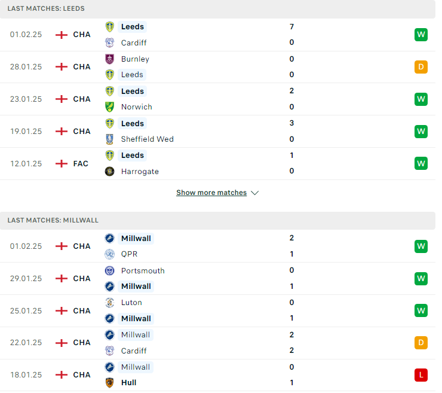Open the Leeds vs Harrogate FAC match row
The height and width of the screenshot is (393, 442).
217,163
